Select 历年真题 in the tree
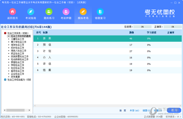This screenshot has width=183, height=119. 16,77
